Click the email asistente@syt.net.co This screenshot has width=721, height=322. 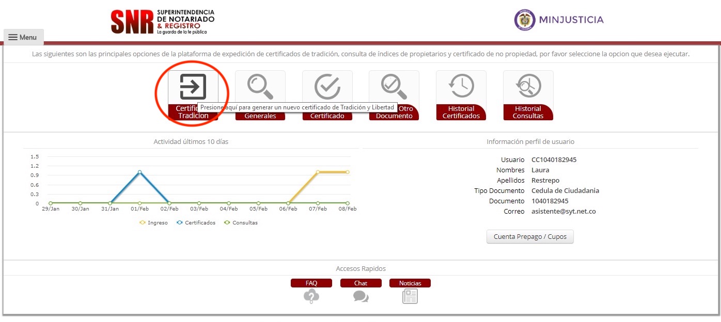(x=563, y=211)
